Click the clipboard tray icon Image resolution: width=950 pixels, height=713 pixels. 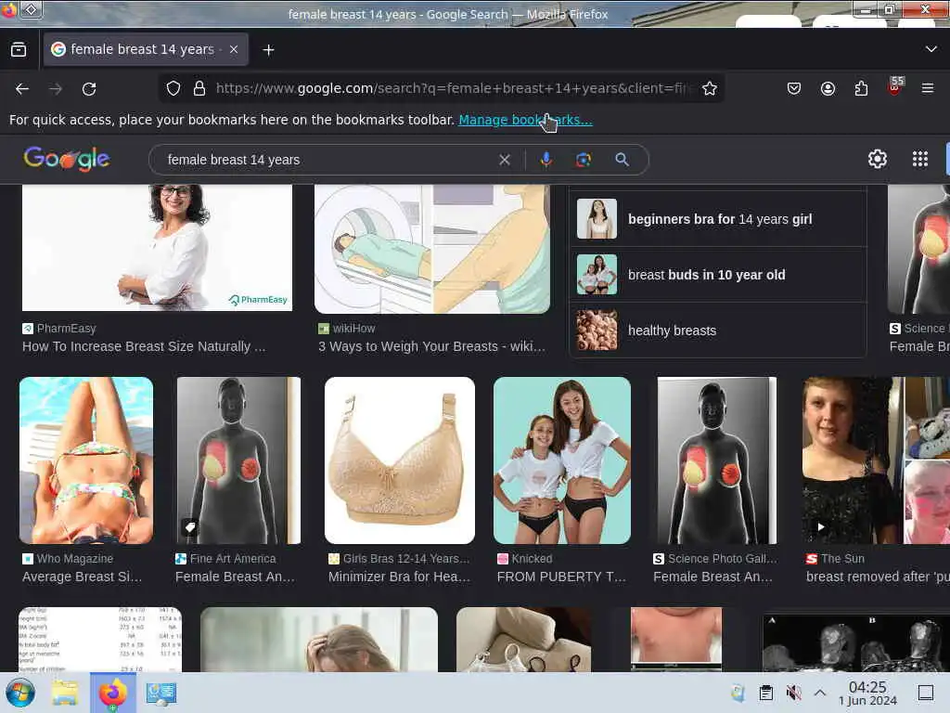[765, 693]
